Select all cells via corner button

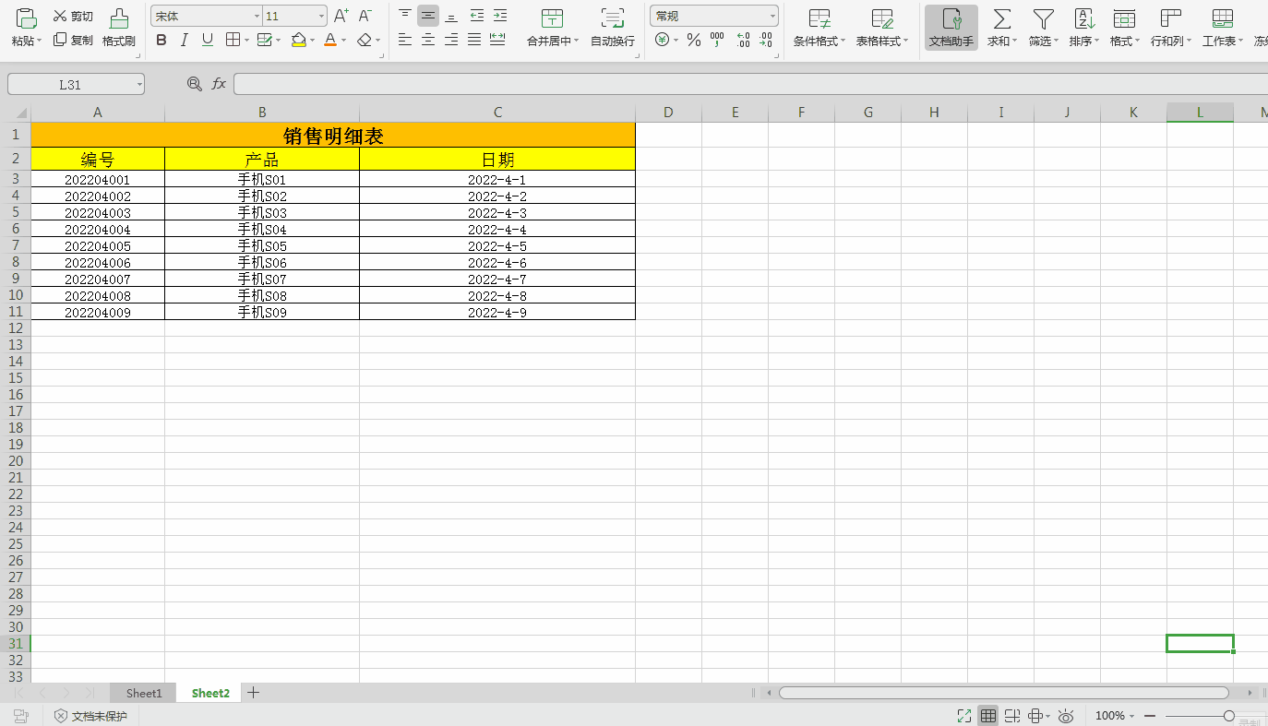16,113
